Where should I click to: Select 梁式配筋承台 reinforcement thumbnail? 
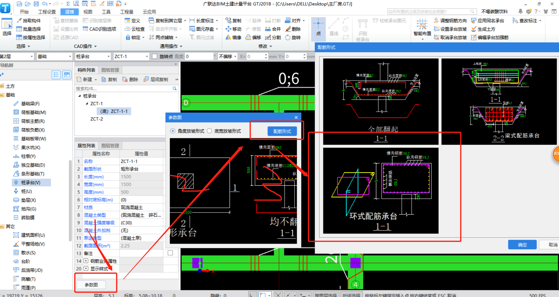pyautogui.click(x=499, y=101)
